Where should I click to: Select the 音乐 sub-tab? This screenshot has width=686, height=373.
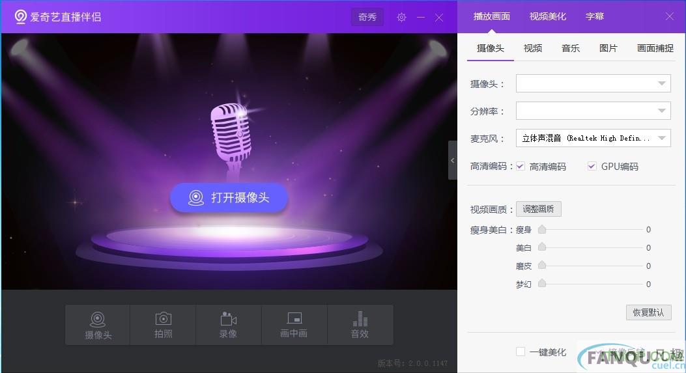pos(571,48)
